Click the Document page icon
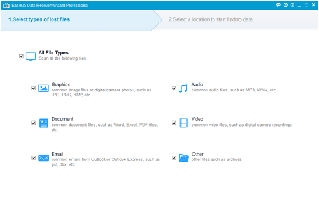The image size is (319, 202). [43, 123]
